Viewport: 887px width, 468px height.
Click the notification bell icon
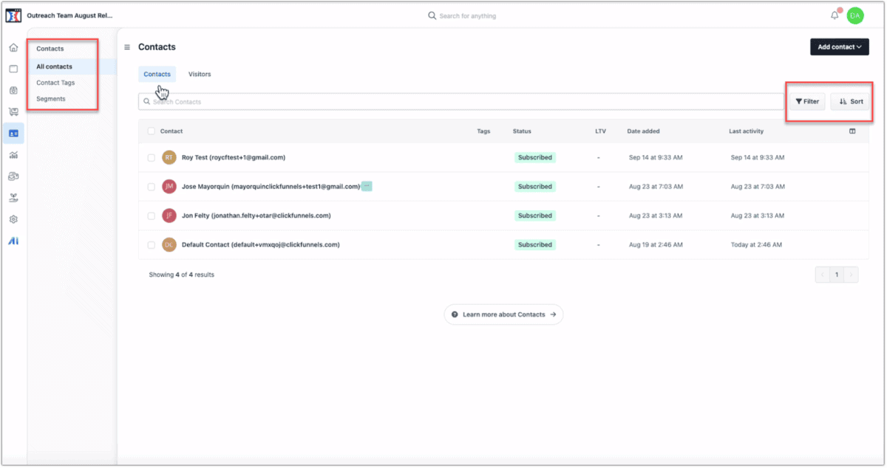pos(835,16)
